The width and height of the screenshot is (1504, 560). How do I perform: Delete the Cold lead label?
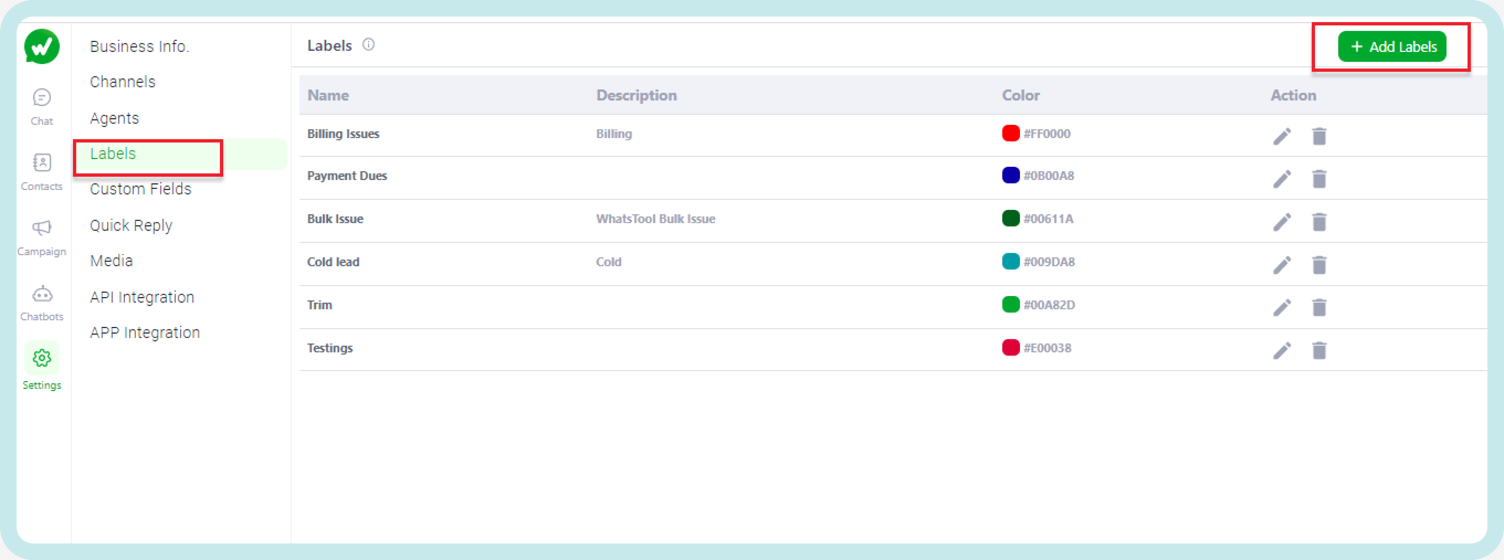coord(1319,265)
